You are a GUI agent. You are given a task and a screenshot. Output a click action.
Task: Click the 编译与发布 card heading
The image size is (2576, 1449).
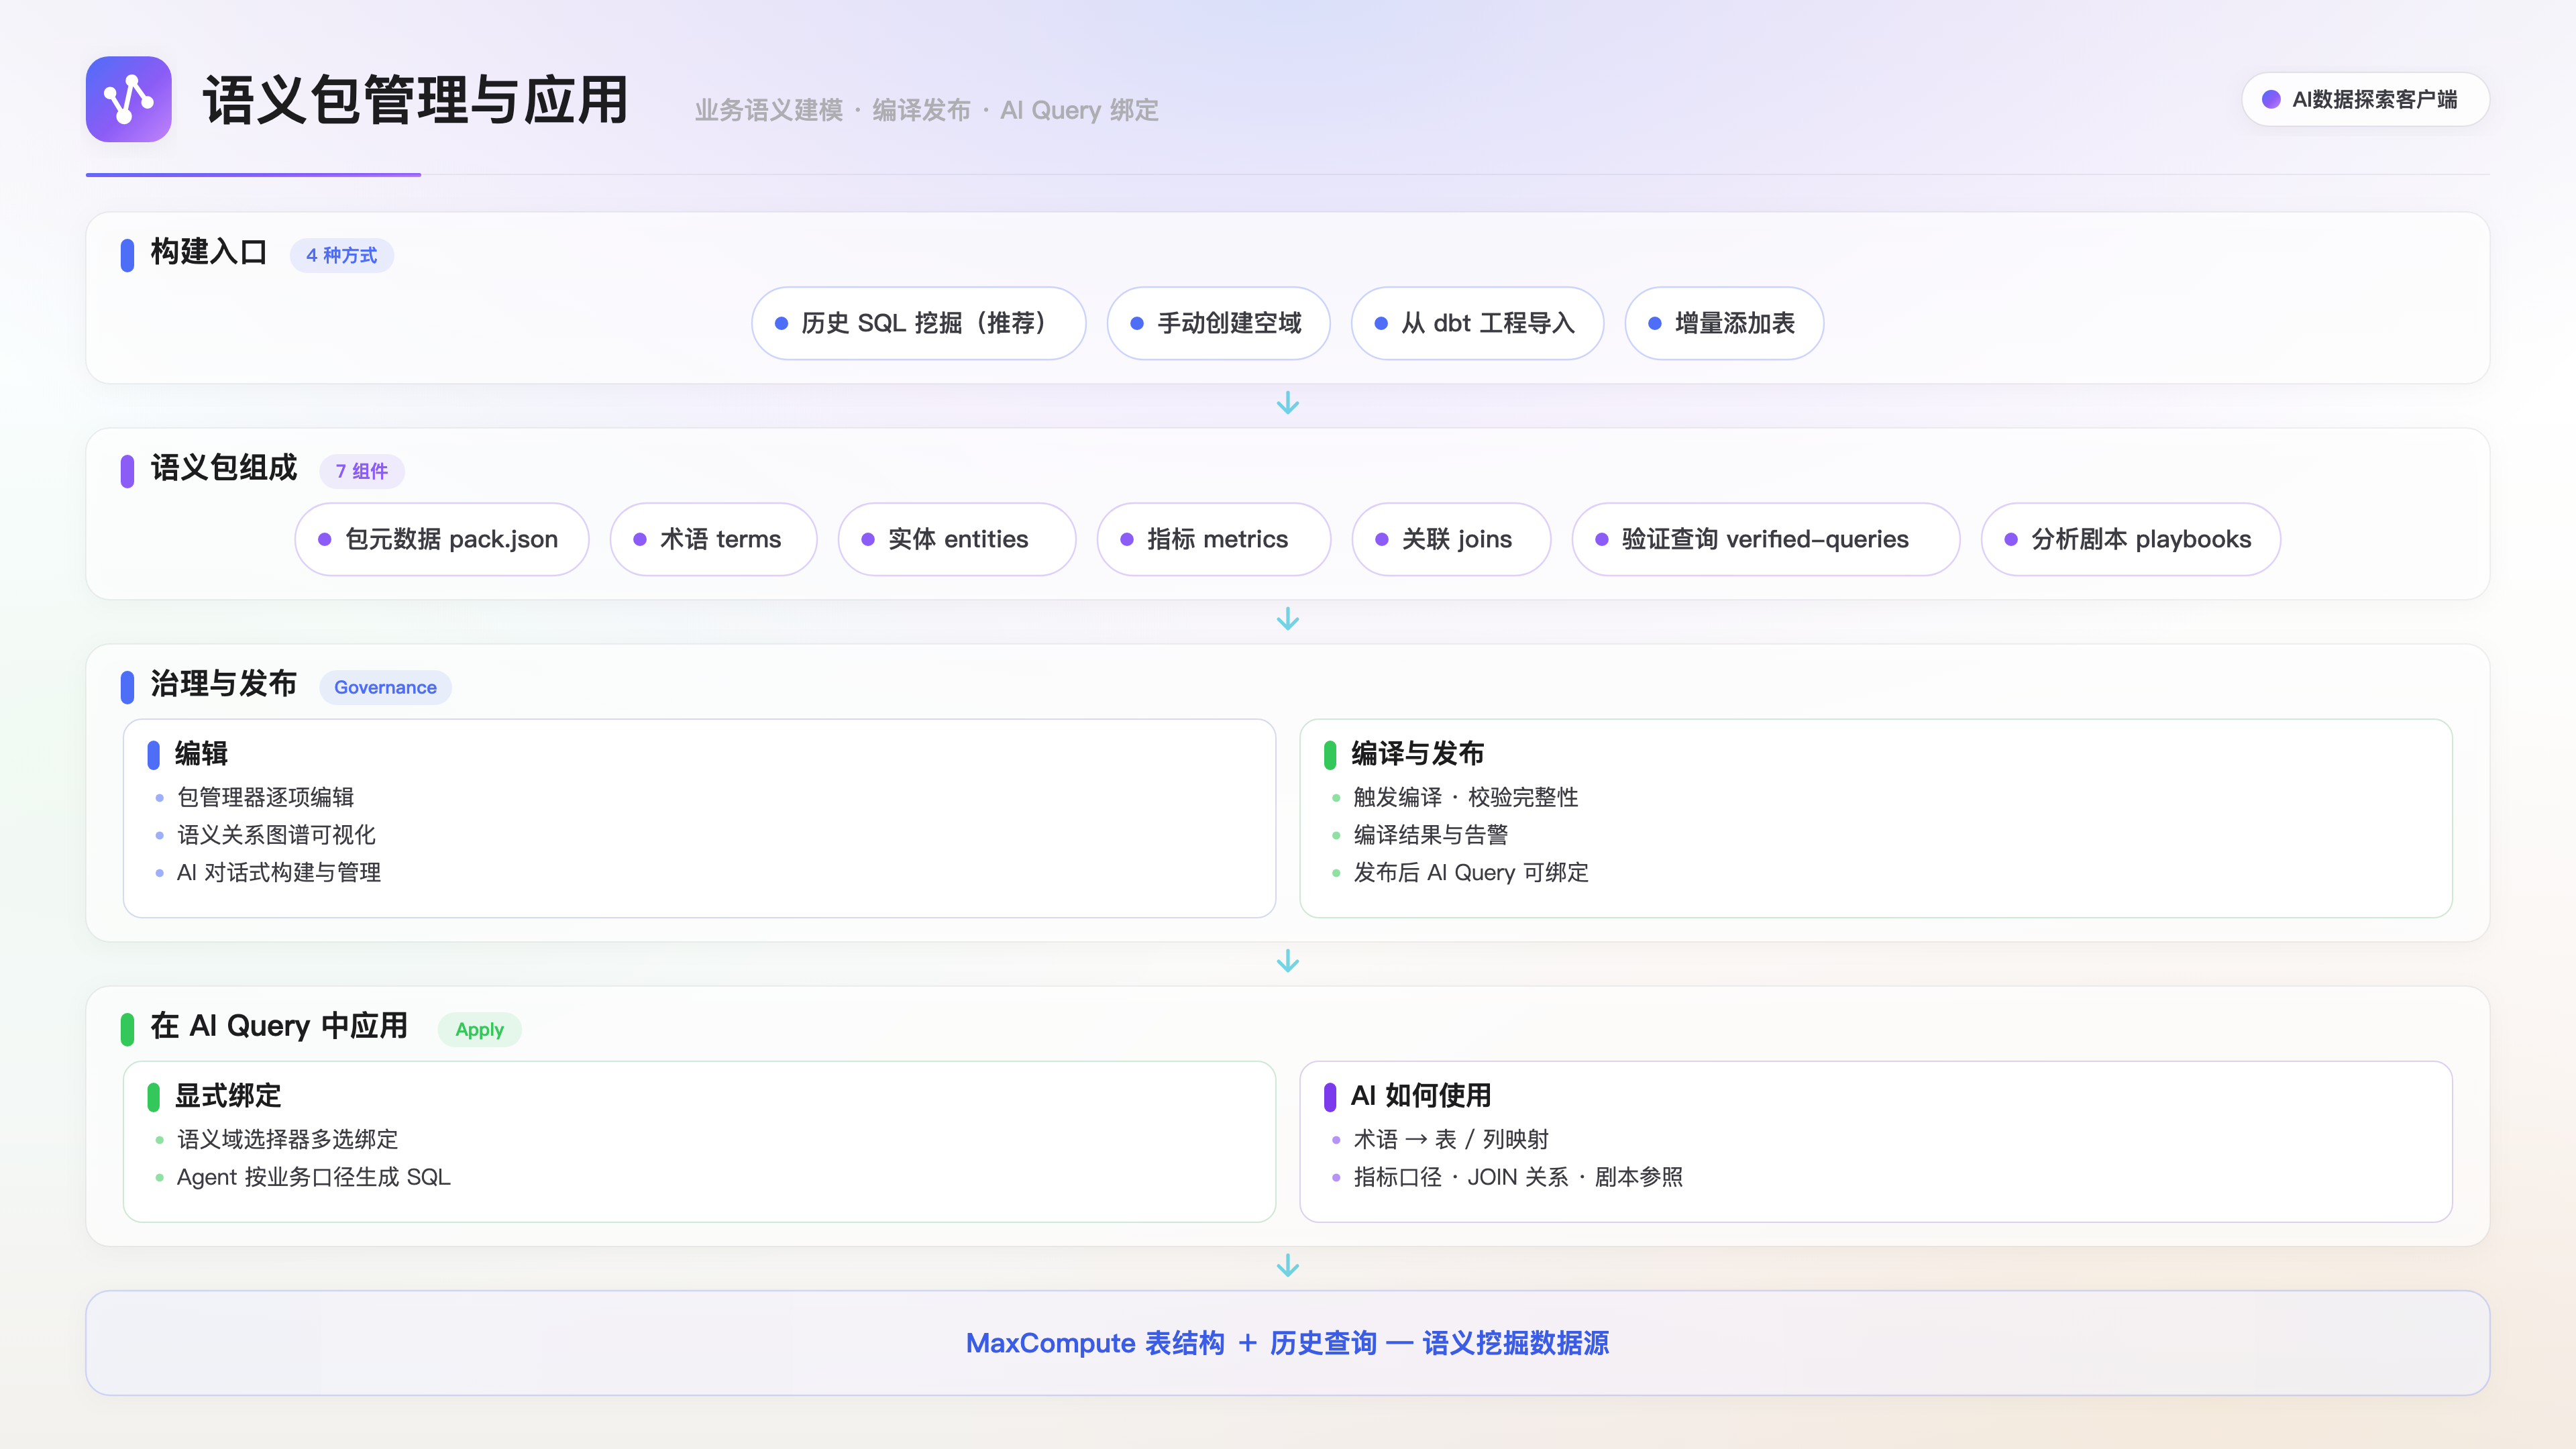click(x=1417, y=753)
